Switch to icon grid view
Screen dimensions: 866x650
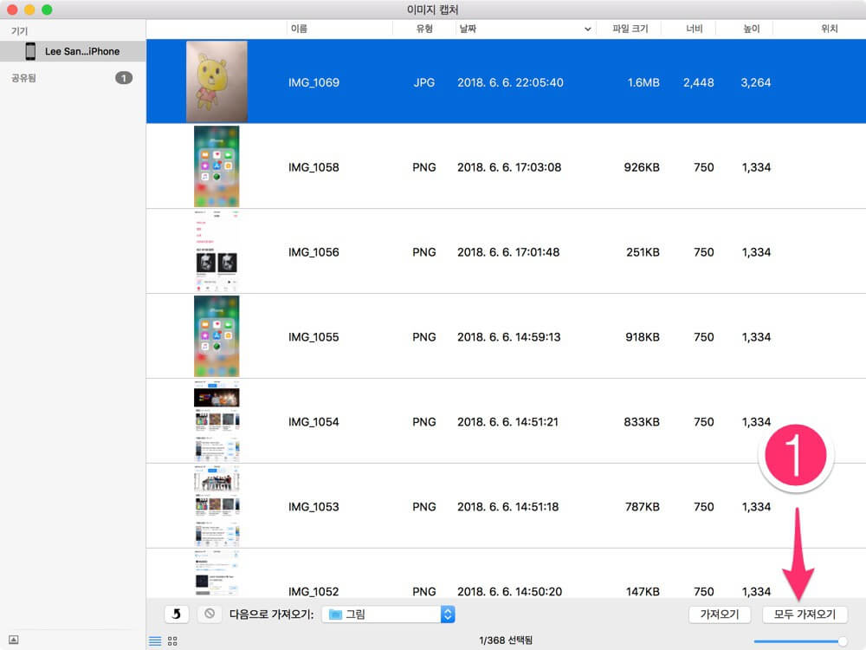click(172, 640)
